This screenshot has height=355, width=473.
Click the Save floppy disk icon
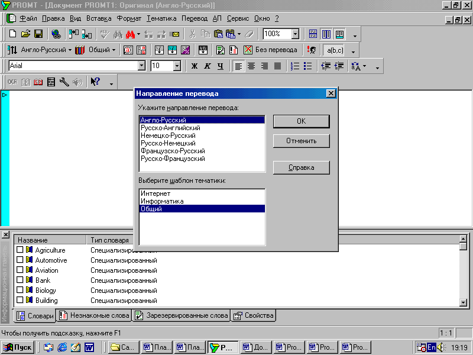coord(38,34)
